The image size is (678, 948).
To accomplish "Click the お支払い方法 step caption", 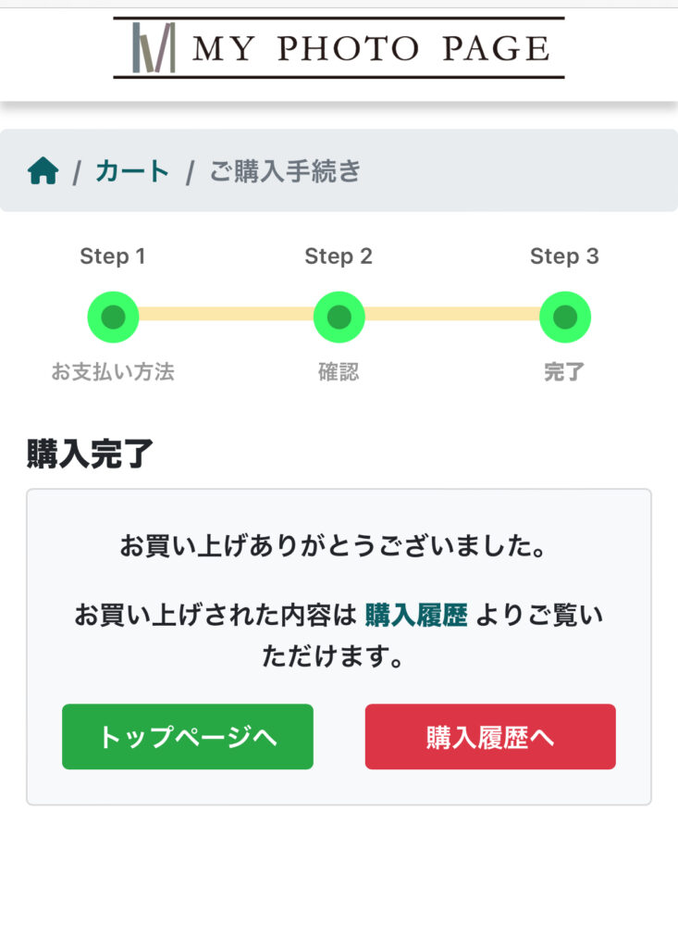I will [113, 372].
